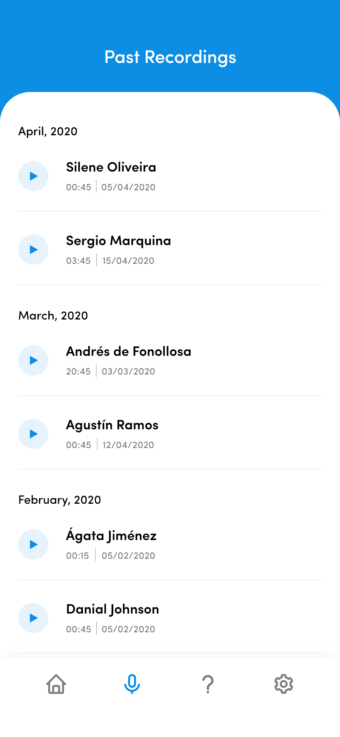The image size is (340, 737).
Task: Select the Danial Johnson entry title
Action: pos(112,610)
